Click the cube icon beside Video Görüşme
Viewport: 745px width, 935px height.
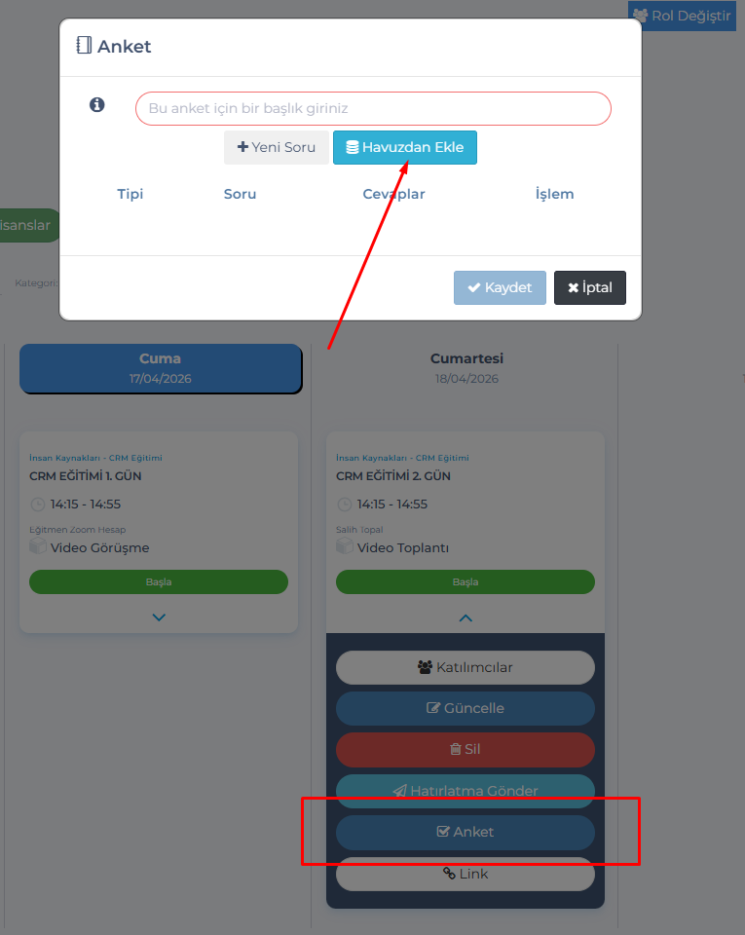(38, 545)
